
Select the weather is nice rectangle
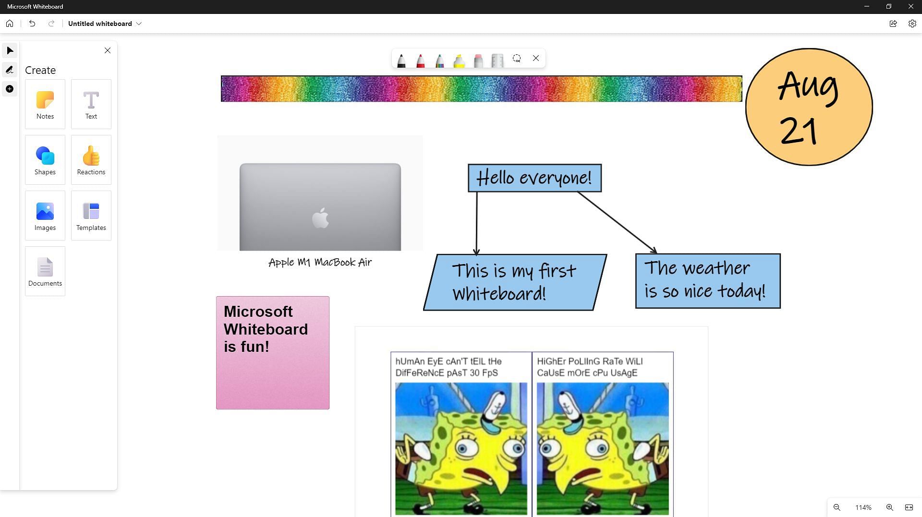708,281
